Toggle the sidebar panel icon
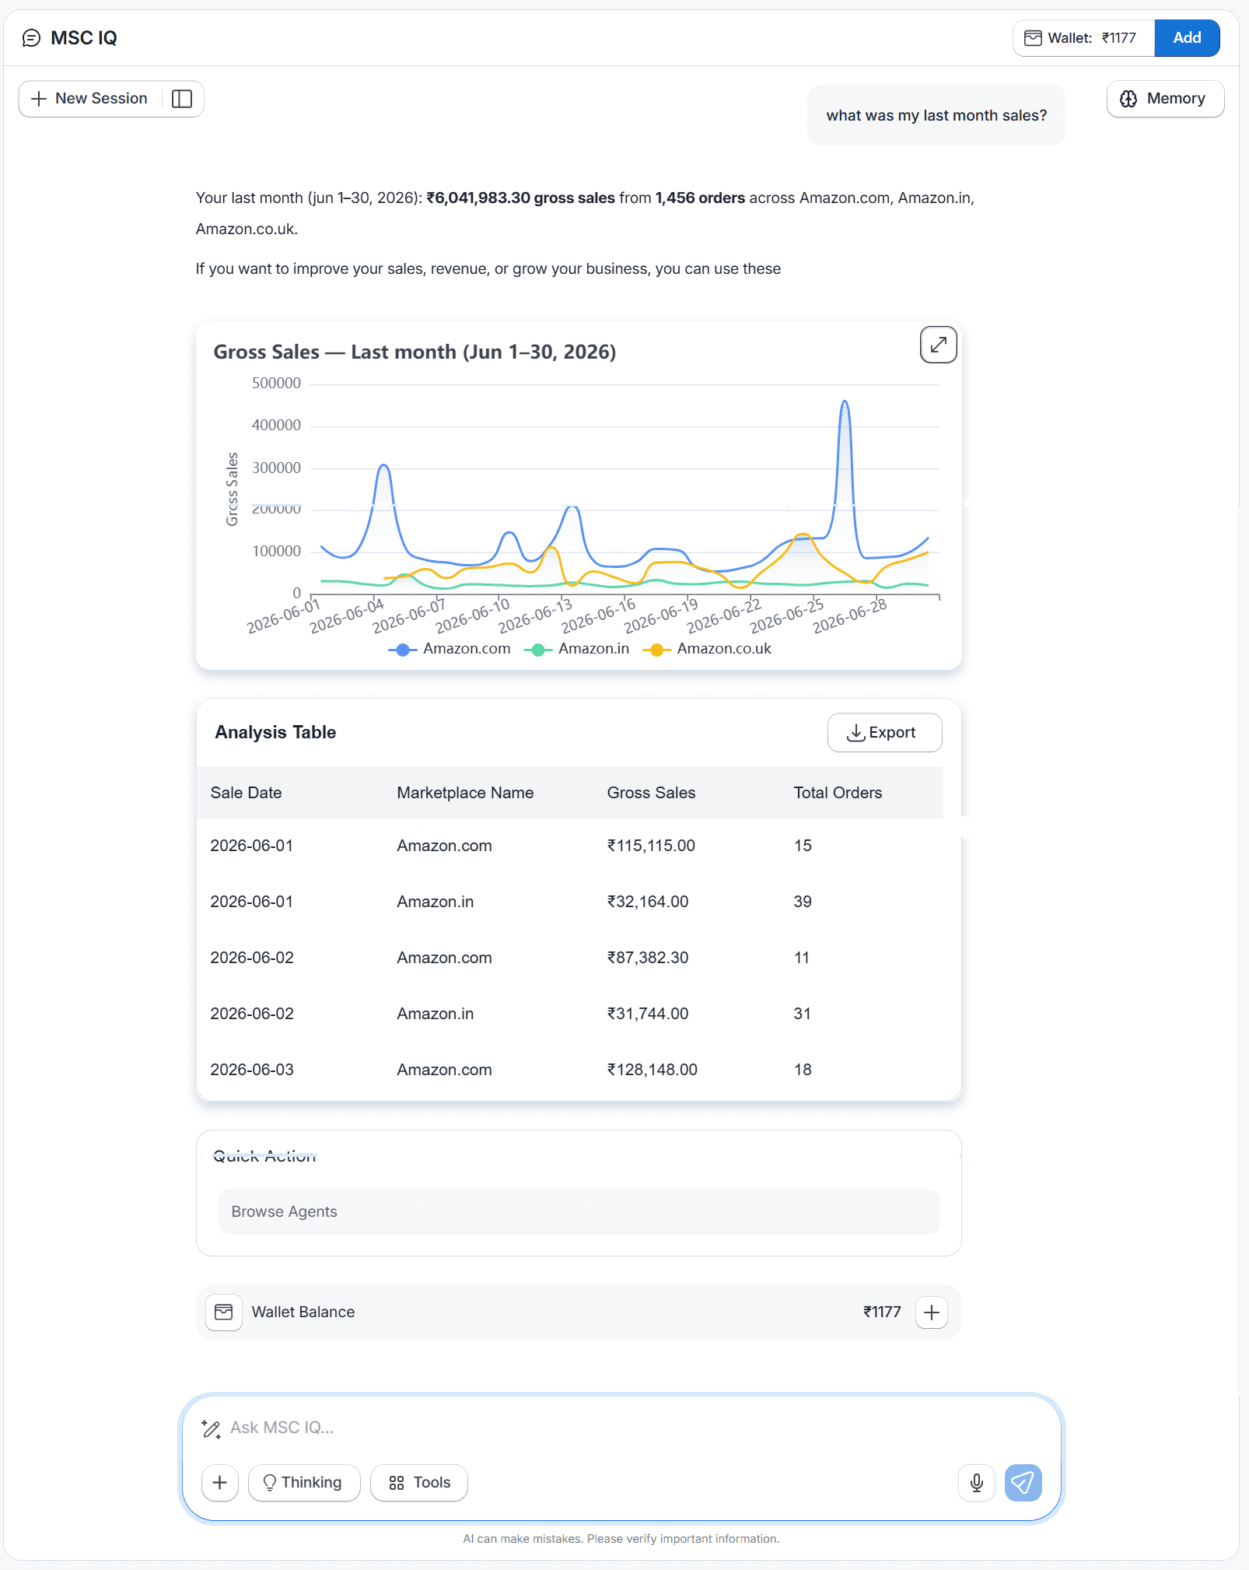 (182, 99)
